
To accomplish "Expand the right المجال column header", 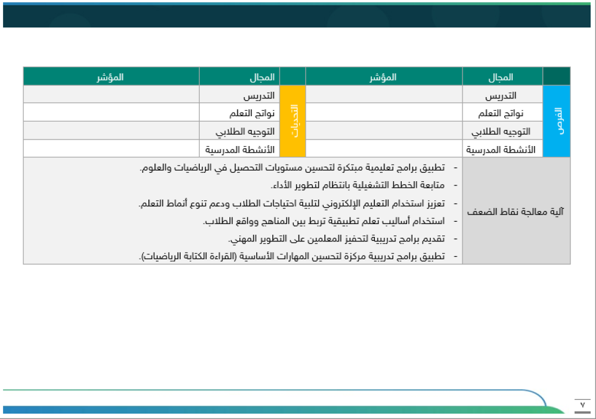I will click(502, 76).
